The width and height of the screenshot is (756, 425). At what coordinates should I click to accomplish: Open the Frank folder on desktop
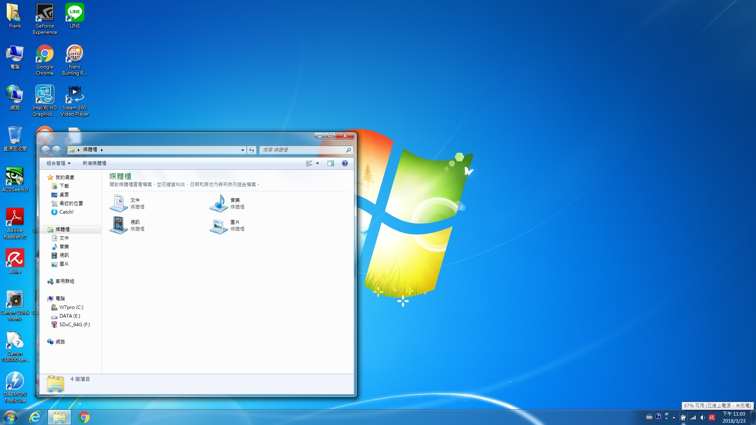(x=15, y=16)
